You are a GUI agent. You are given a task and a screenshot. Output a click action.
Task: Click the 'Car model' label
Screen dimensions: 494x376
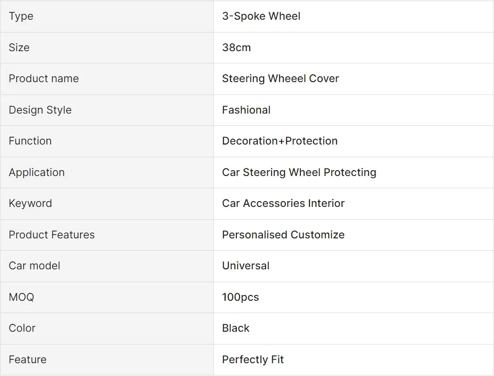coord(34,266)
